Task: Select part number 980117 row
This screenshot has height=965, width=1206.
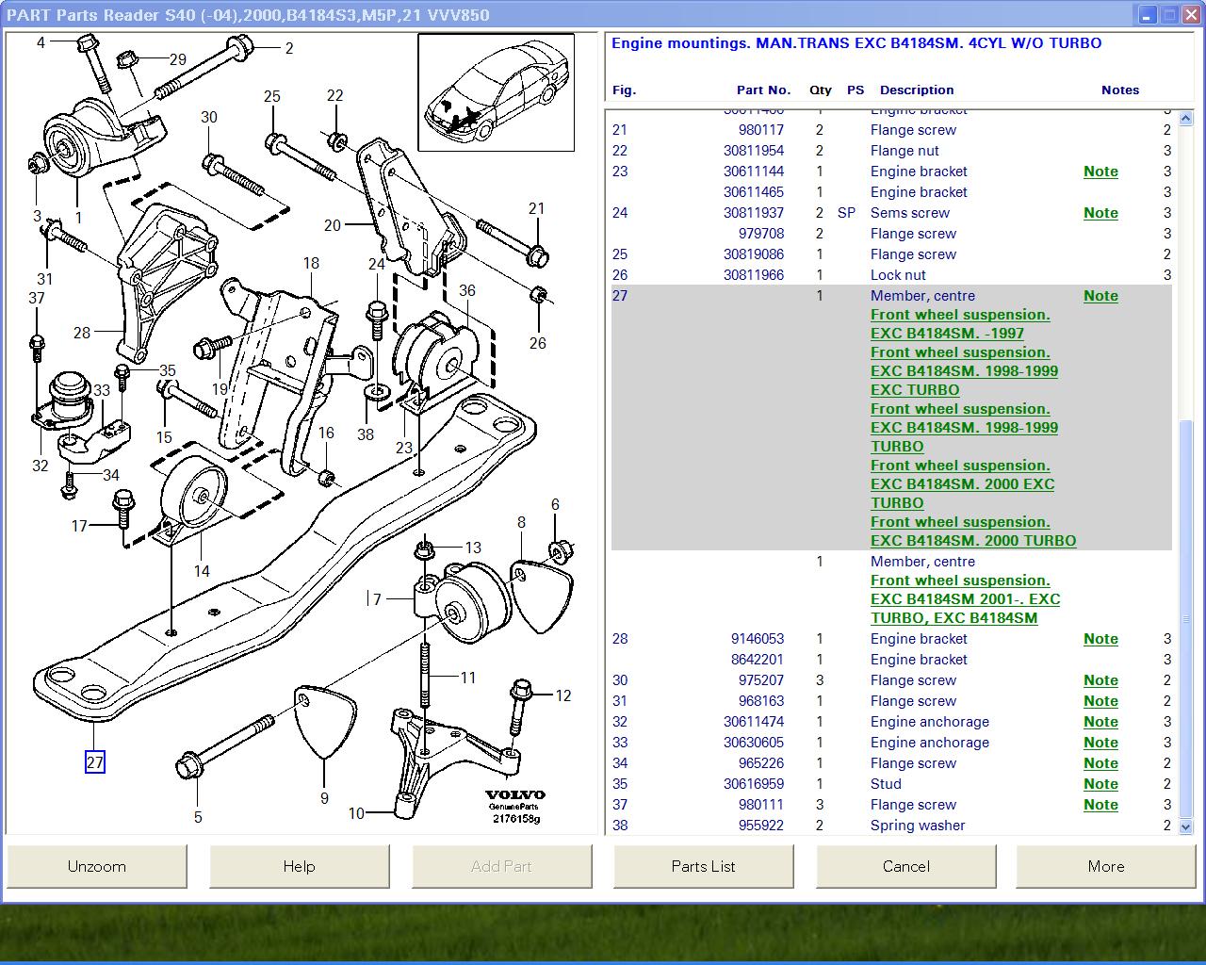Action: coord(891,130)
